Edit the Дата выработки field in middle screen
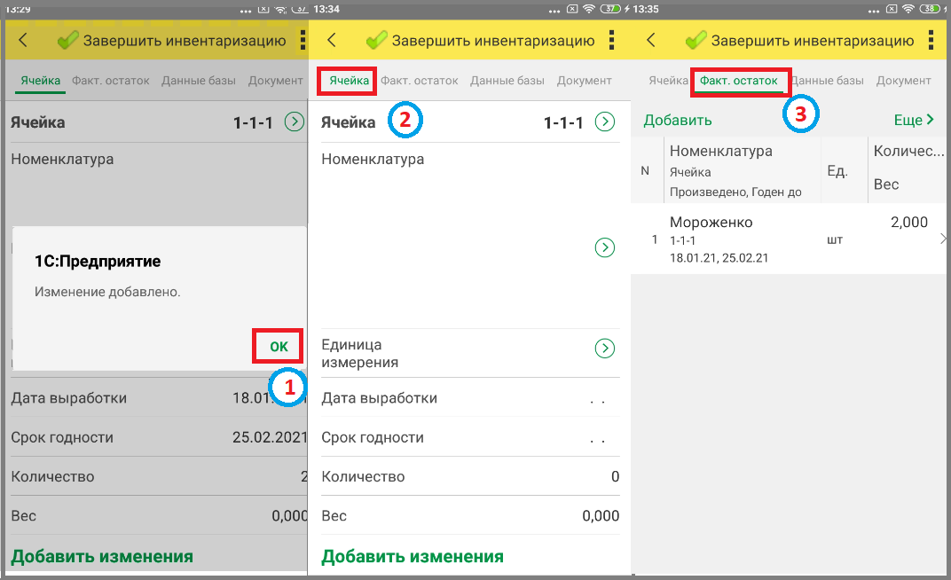The width and height of the screenshot is (951, 580). [x=470, y=398]
